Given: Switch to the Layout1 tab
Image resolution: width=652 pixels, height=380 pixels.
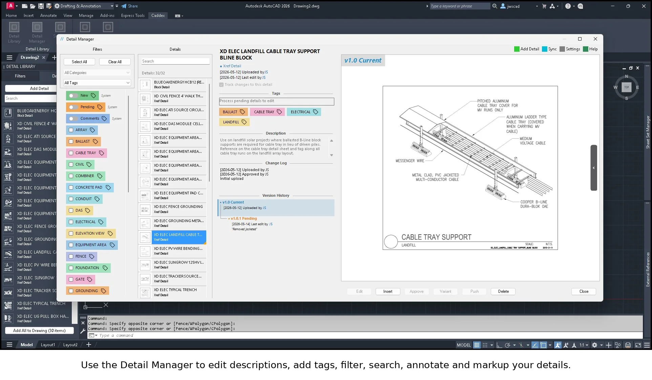Looking at the screenshot, I should coord(48,345).
